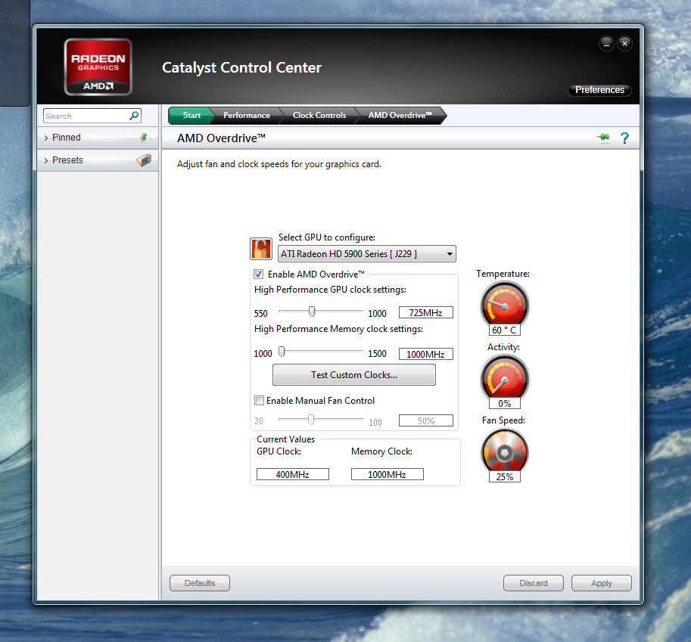This screenshot has width=691, height=642.
Task: Click the GPU clock slider thumb
Action: pyautogui.click(x=312, y=312)
